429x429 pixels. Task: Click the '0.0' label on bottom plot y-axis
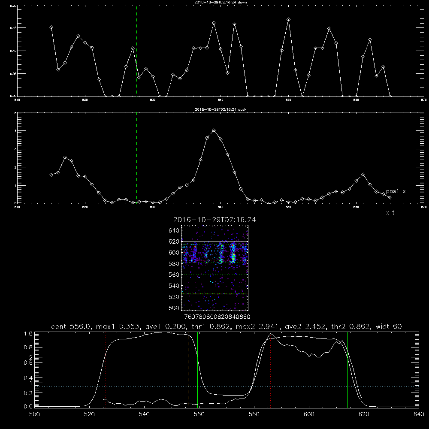[x=28, y=407]
